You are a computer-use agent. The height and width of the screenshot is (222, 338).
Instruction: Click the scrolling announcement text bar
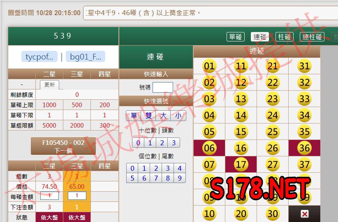click(x=211, y=13)
